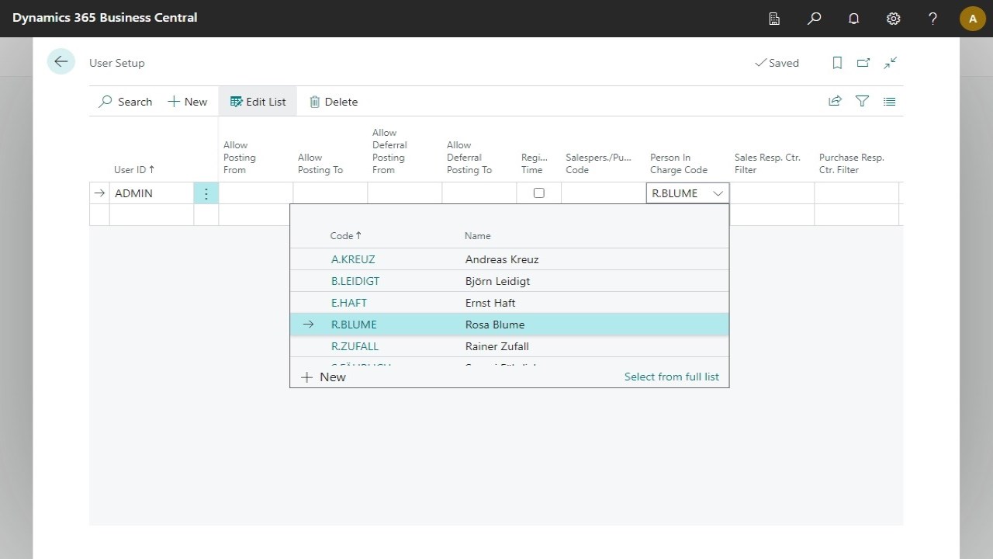Open the page in a new window

coord(863,62)
